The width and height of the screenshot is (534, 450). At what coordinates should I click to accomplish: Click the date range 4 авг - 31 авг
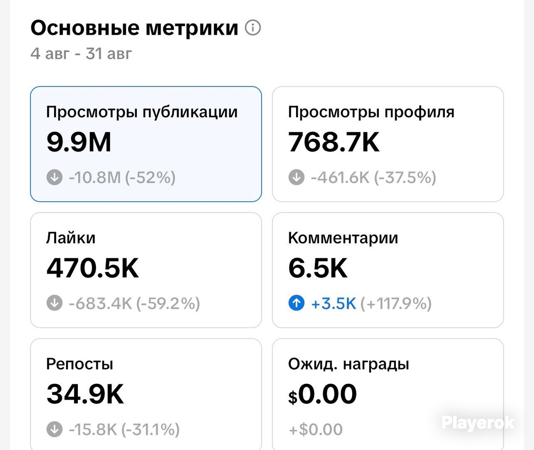[81, 54]
